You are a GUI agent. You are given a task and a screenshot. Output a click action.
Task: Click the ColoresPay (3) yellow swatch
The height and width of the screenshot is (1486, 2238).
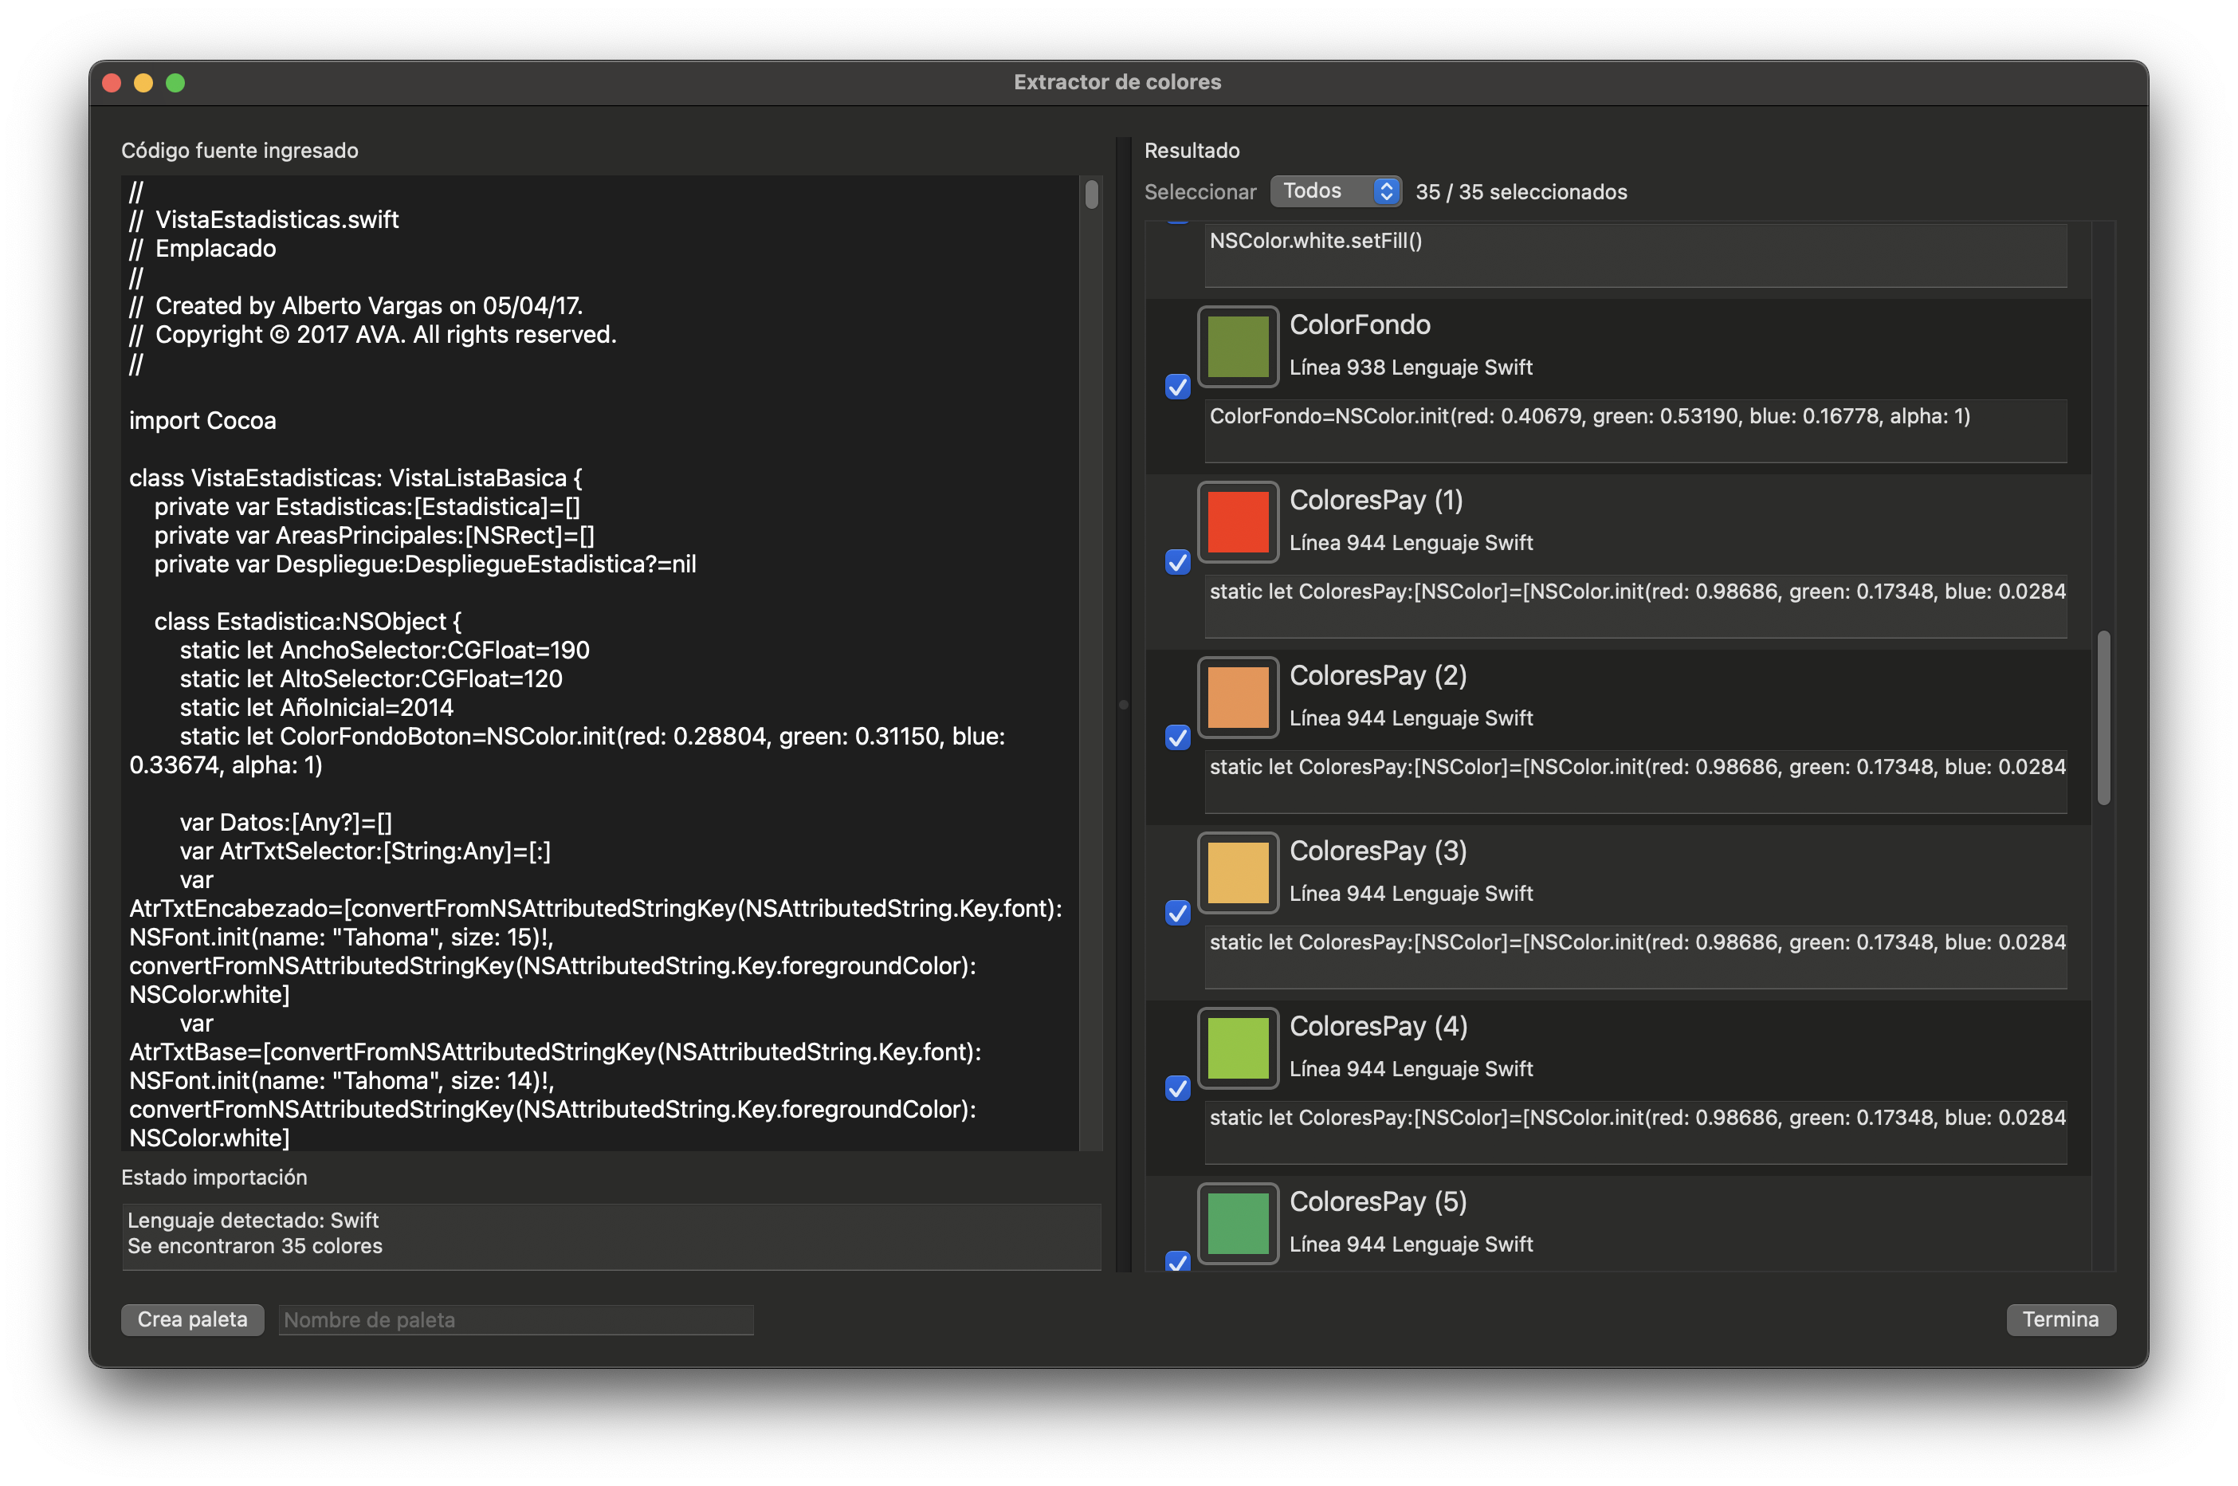click(x=1238, y=873)
